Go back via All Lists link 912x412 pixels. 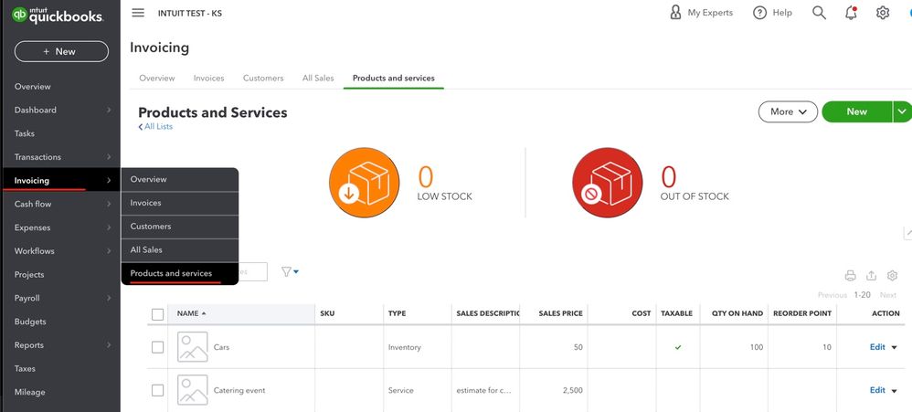155,126
